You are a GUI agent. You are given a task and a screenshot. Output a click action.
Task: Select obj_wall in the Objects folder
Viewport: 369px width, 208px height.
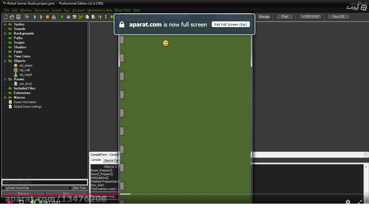click(24, 70)
